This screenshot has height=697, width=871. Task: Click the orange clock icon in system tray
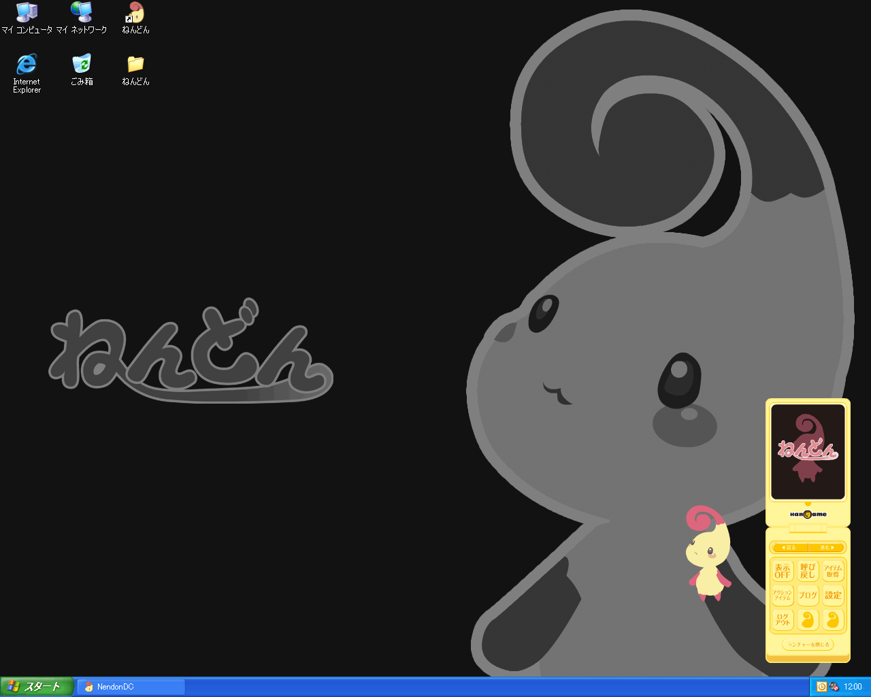pyautogui.click(x=821, y=687)
